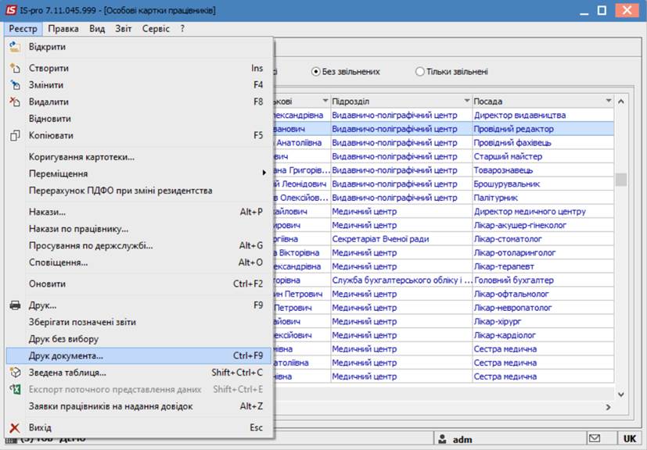Open the ? help menu
This screenshot has height=450, width=647.
point(182,29)
